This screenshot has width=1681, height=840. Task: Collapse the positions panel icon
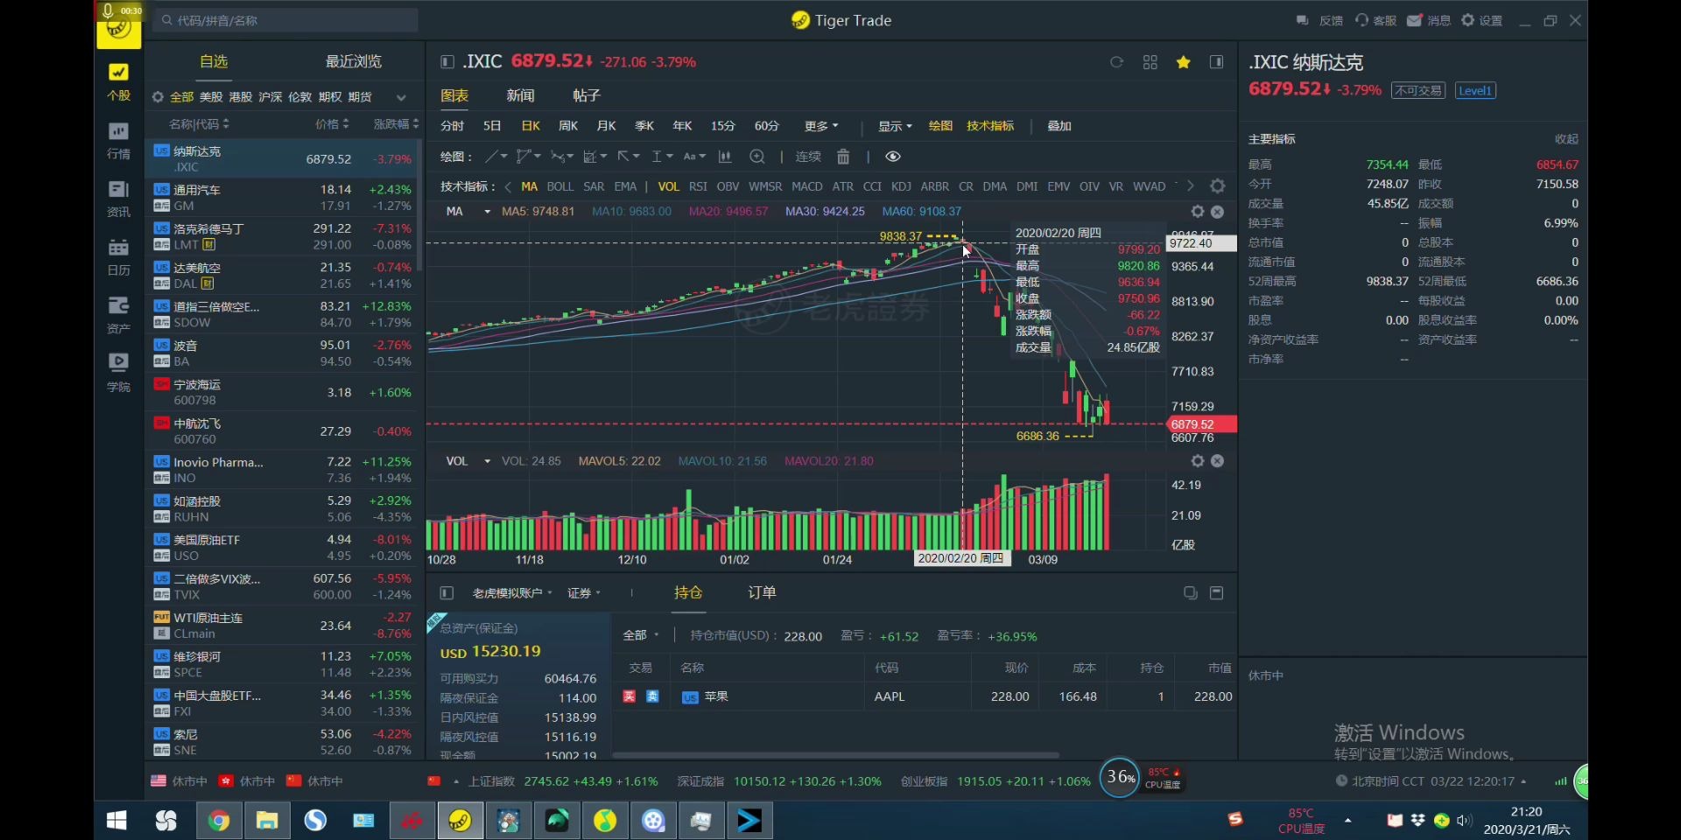pos(1216,592)
